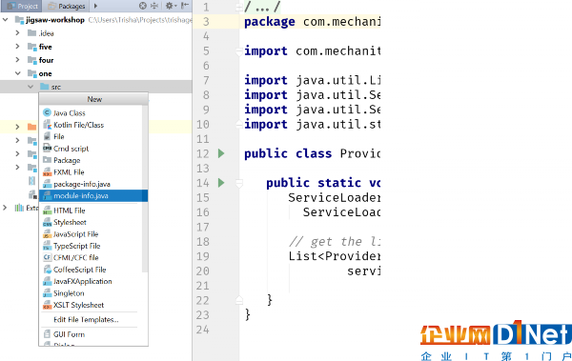The image size is (572, 361).
Task: Expand the orange folder's chevron
Action: click(x=17, y=127)
